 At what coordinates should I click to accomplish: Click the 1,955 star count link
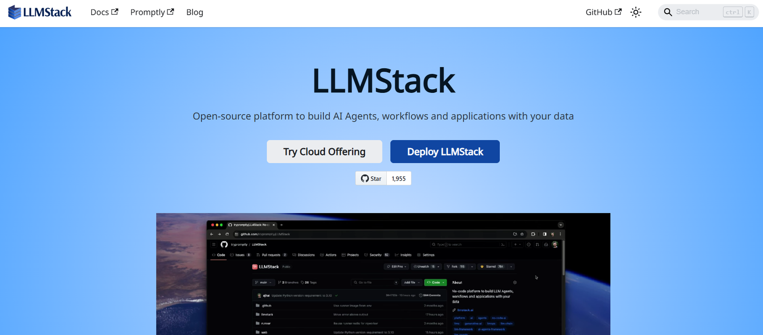399,179
